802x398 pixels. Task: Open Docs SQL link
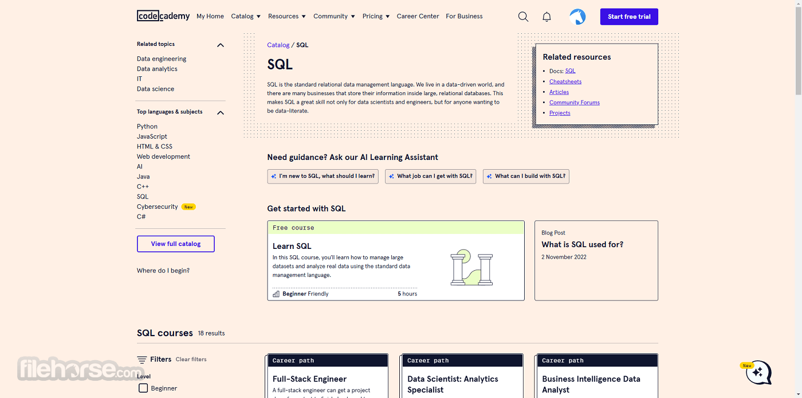pyautogui.click(x=570, y=71)
